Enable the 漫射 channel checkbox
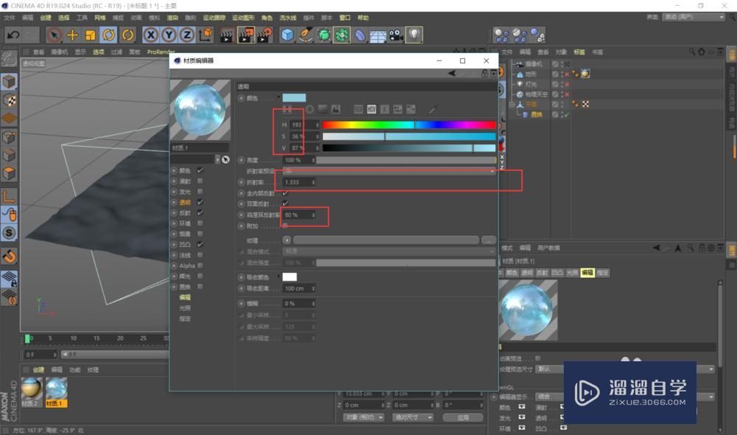Image resolution: width=737 pixels, height=435 pixels. pos(200,181)
